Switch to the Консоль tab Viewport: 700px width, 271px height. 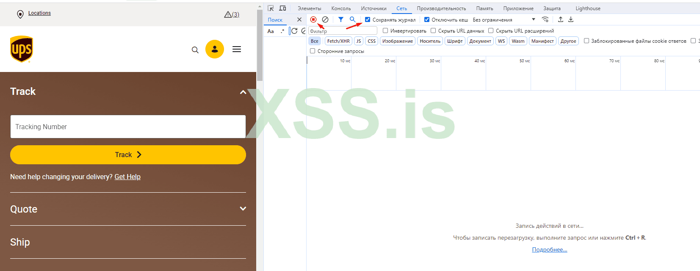(341, 8)
